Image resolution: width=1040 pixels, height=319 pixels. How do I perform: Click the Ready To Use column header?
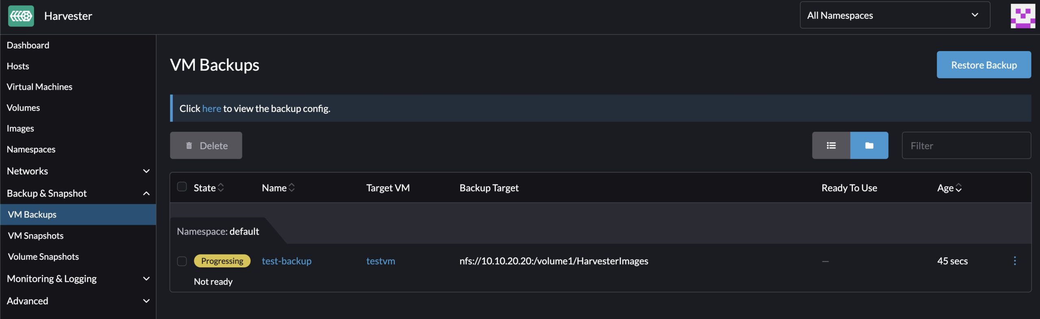[x=849, y=188]
